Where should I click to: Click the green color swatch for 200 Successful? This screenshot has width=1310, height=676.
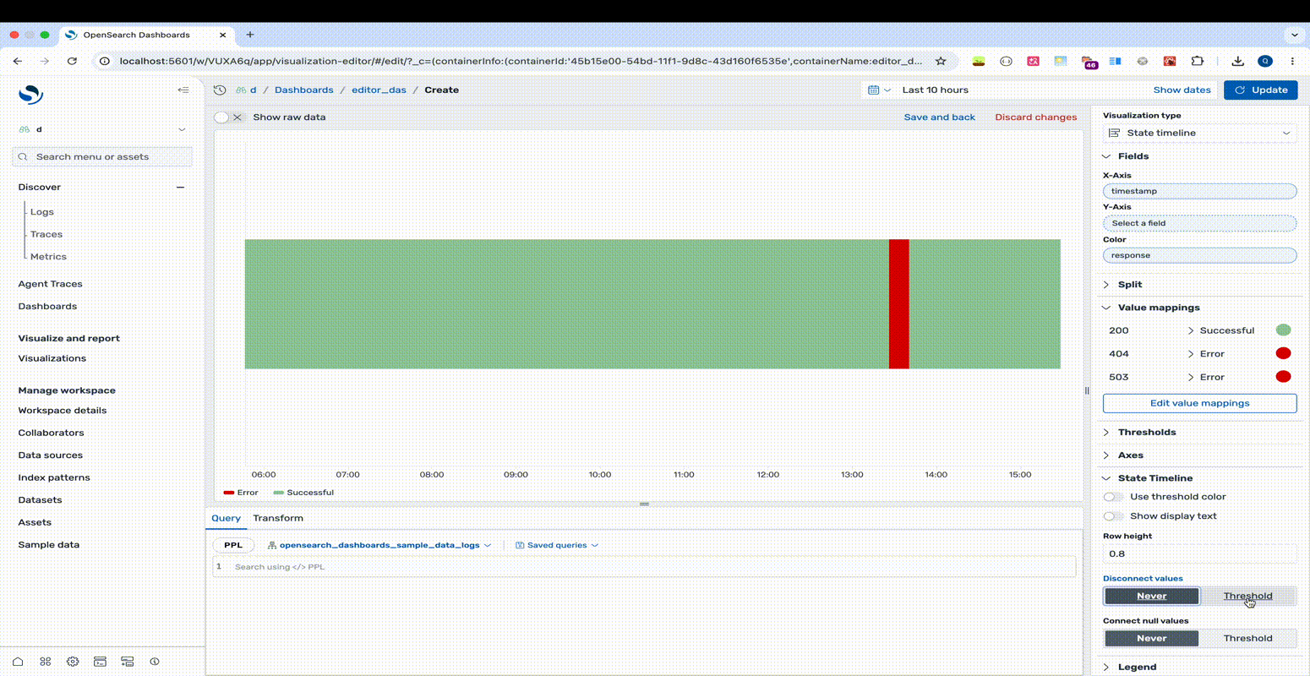coord(1283,330)
